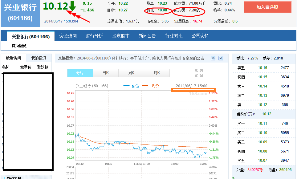Select the 行业对比 tab

[x=174, y=36]
